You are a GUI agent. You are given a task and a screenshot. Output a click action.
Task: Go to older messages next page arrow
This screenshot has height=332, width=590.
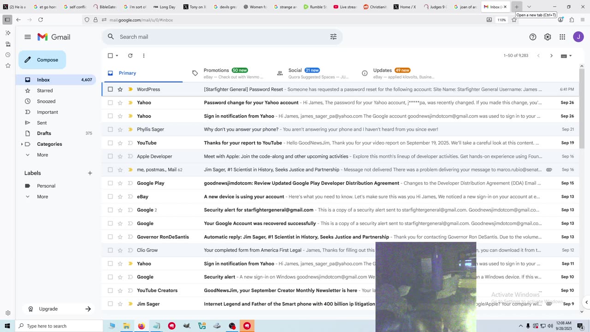[x=551, y=56]
